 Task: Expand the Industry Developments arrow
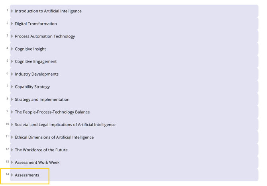tap(12, 74)
